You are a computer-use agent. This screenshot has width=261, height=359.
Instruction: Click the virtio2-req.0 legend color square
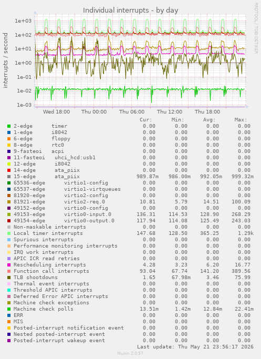pyautogui.click(x=9, y=202)
